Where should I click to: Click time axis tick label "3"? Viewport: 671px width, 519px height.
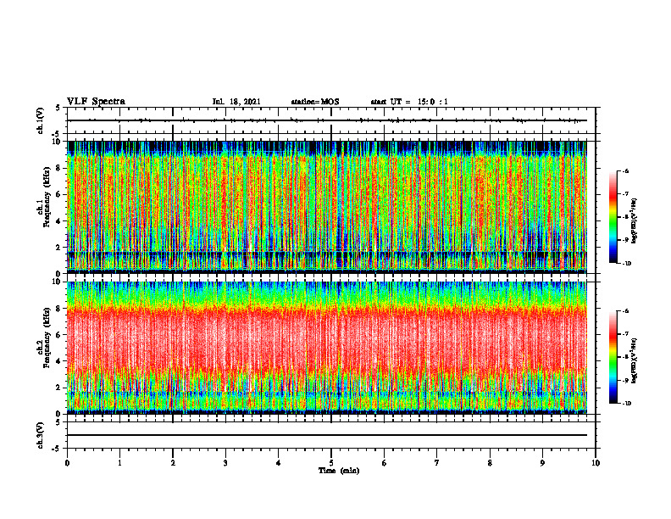coord(225,463)
